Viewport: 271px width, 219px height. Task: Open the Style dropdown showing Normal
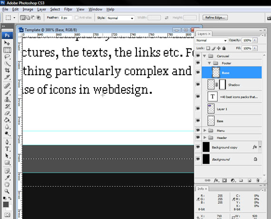tap(120, 18)
